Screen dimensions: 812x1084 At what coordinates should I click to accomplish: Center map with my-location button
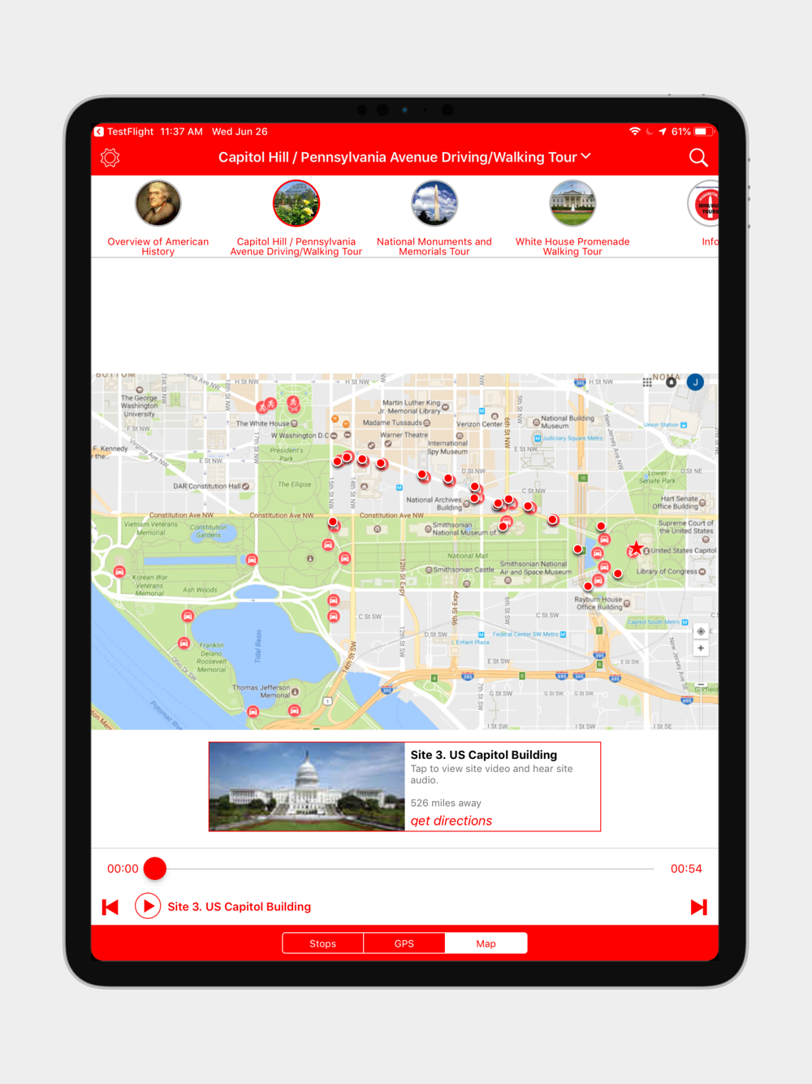701,631
